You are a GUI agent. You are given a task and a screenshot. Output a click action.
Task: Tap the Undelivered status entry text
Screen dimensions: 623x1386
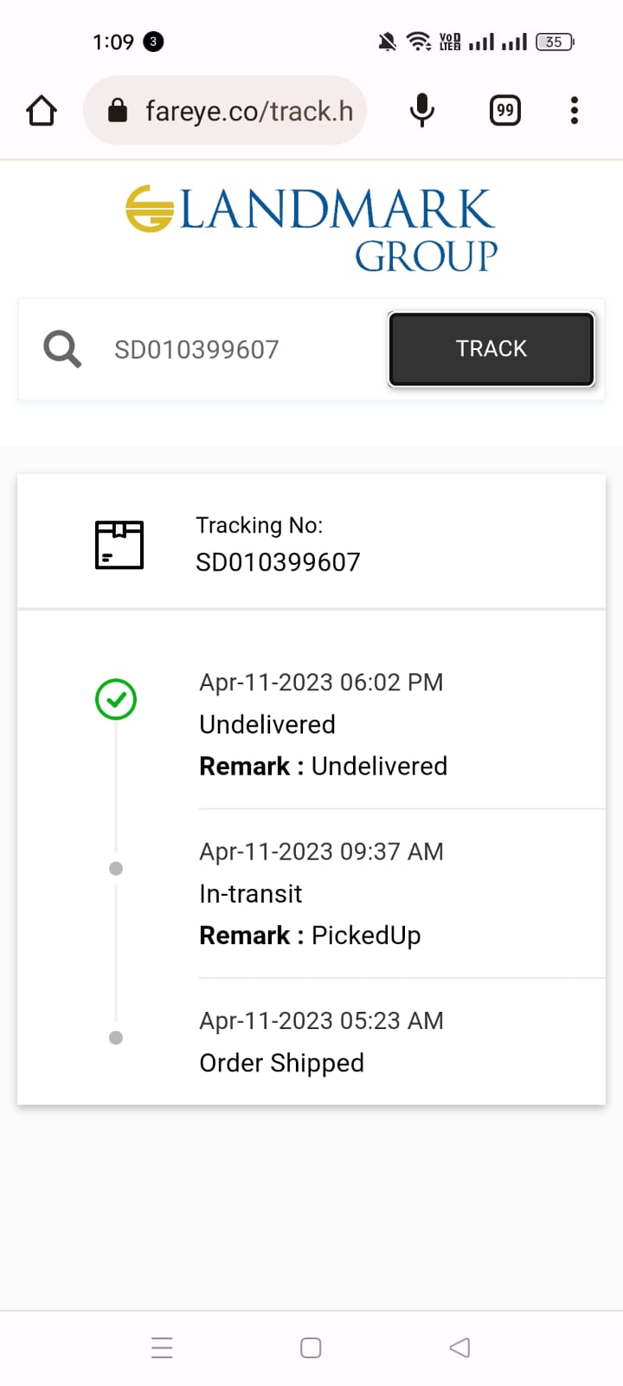(267, 724)
